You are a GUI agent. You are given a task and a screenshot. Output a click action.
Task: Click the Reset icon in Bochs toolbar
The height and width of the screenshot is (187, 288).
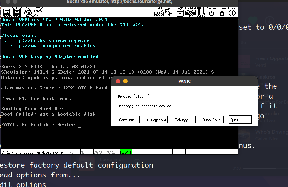(212, 12)
